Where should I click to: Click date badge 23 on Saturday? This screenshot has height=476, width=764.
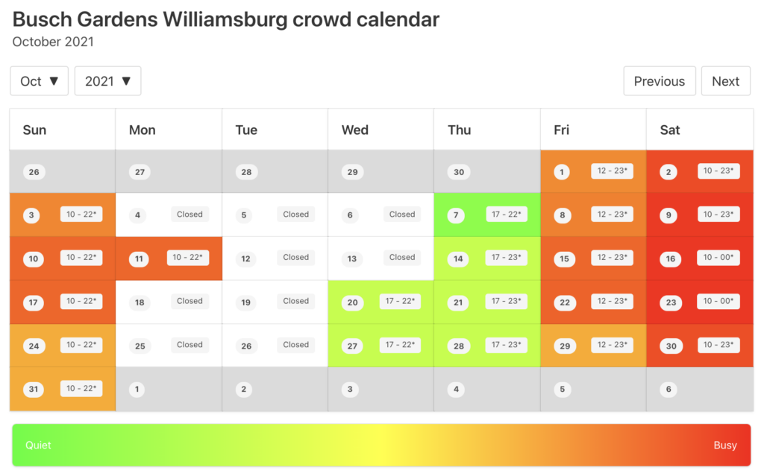[x=671, y=302]
